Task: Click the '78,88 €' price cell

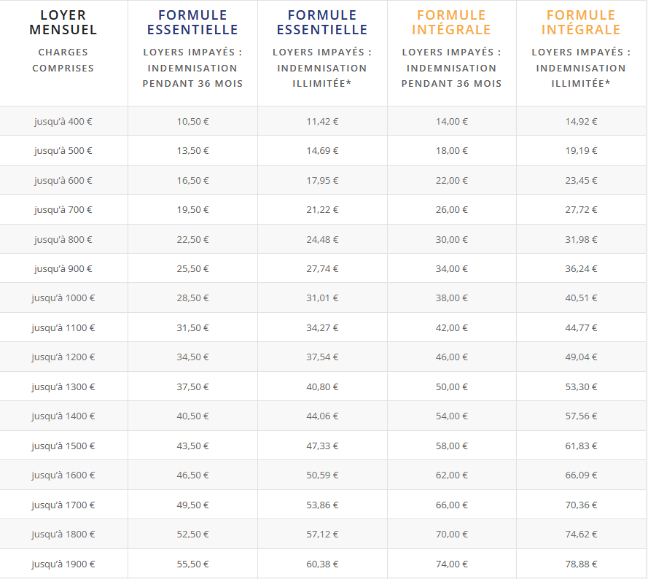Action: (x=581, y=564)
